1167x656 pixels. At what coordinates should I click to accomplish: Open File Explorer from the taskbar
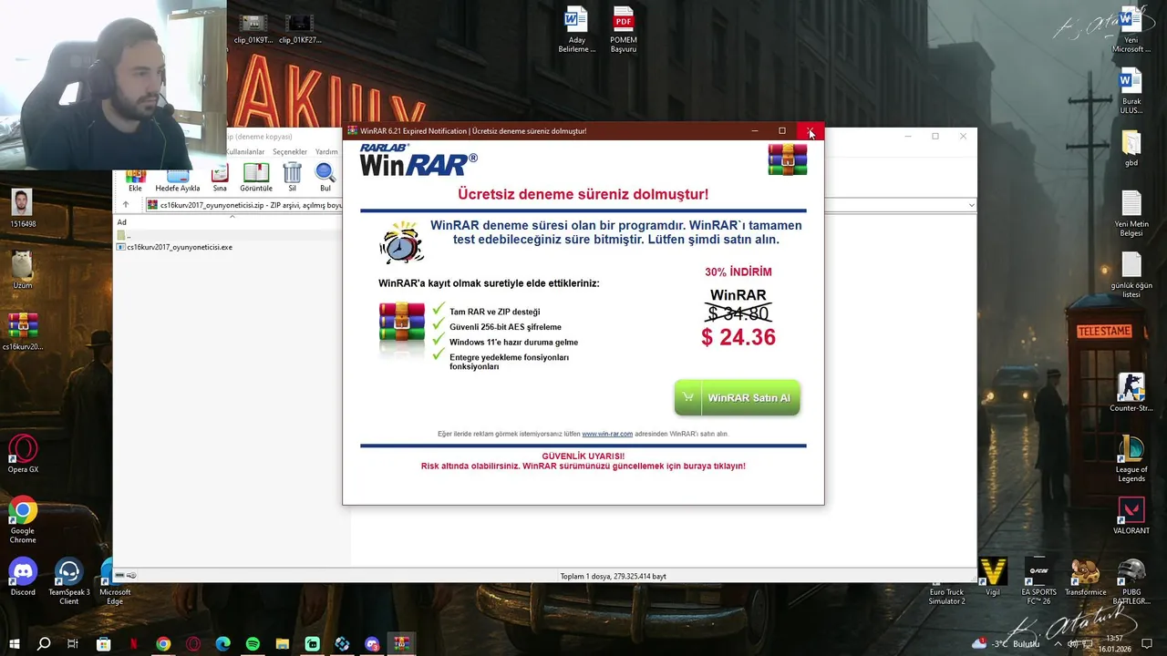click(283, 643)
